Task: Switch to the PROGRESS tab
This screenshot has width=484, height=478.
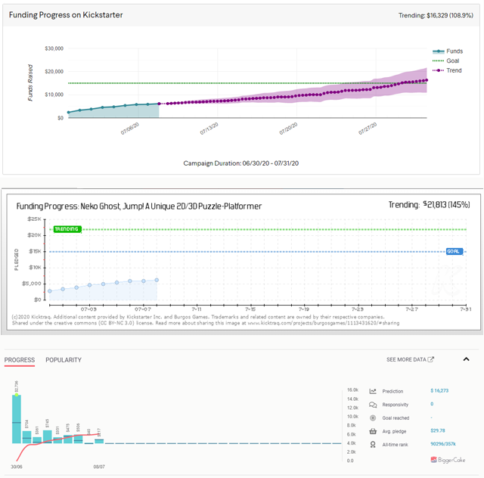Action: click(x=20, y=360)
